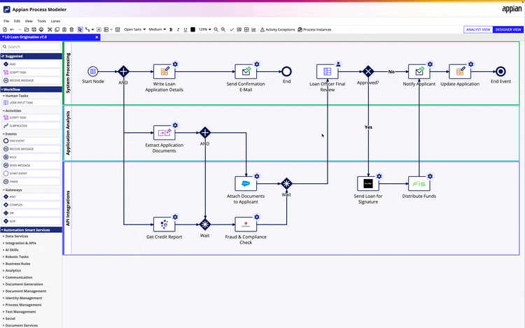Click the Delete trash can icon in toolbar
Image resolution: width=525 pixels, height=328 pixels.
click(71, 29)
